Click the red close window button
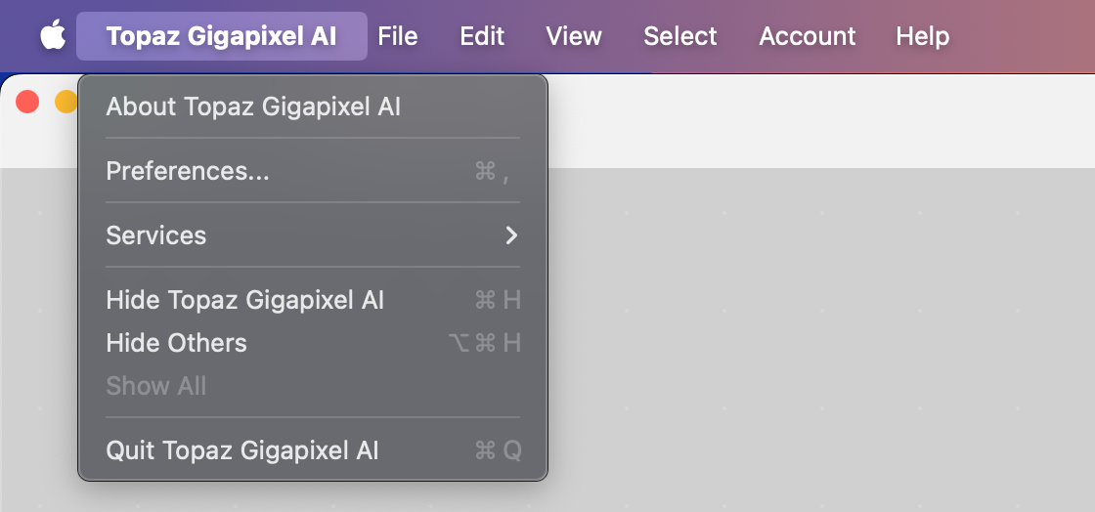Screen dimensions: 1095x512 coord(27,102)
